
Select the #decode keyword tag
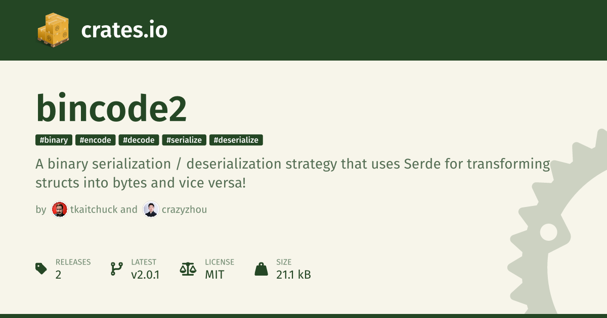point(139,140)
